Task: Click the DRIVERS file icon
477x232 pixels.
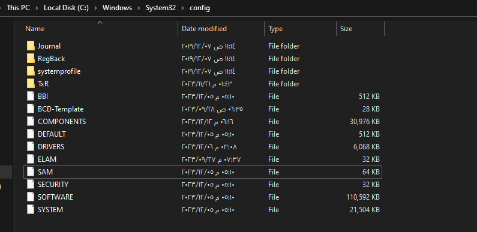Action: 31,147
